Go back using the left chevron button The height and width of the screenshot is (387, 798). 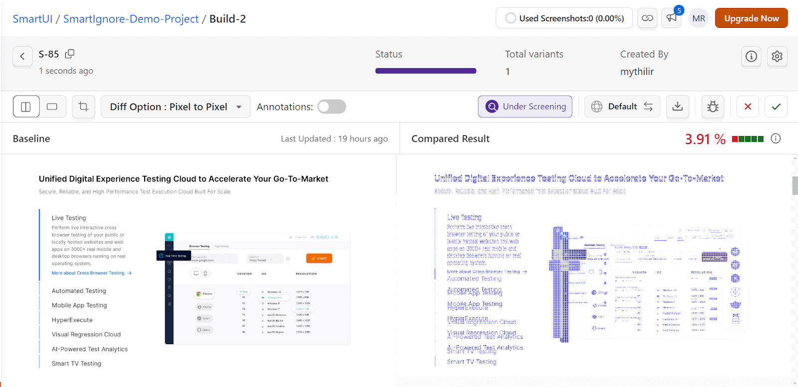tap(22, 57)
